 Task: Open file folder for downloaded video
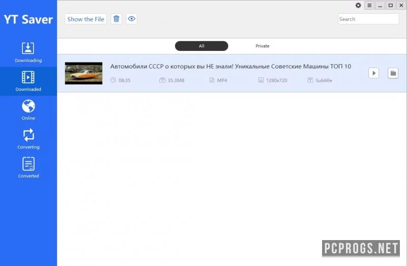[x=393, y=73]
